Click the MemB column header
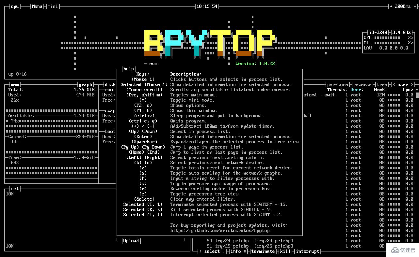The width and height of the screenshot is (419, 257). coord(379,90)
